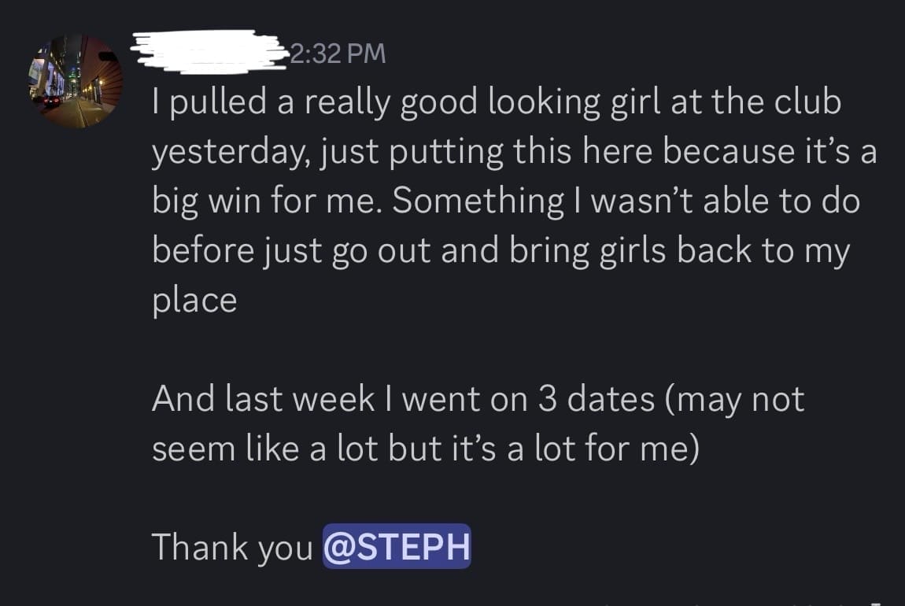Click the text "(may not" in message

coord(734,399)
